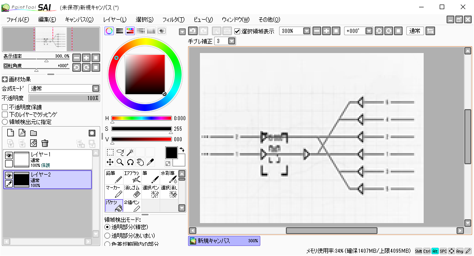Select the 水彩筆 (watercolor) brush

click(x=168, y=177)
